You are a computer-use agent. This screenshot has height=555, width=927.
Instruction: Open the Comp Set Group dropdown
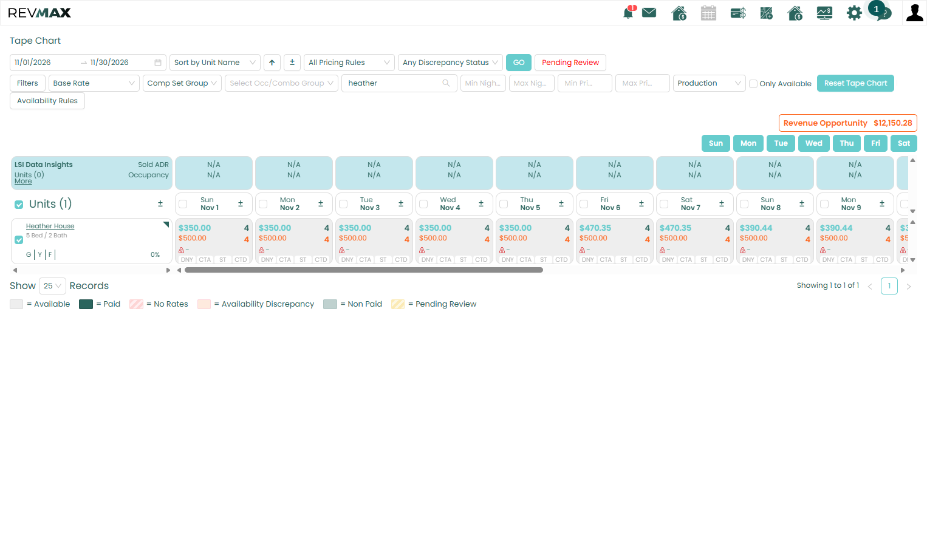(182, 83)
